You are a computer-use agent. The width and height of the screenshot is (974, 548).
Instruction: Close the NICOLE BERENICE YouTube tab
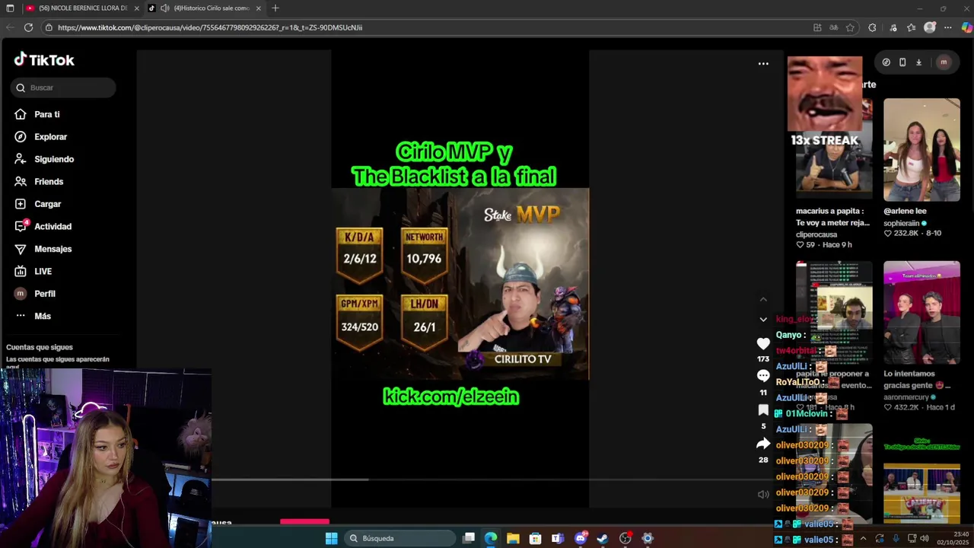tap(137, 8)
